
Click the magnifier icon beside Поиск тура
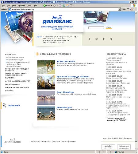pos(4,105)
